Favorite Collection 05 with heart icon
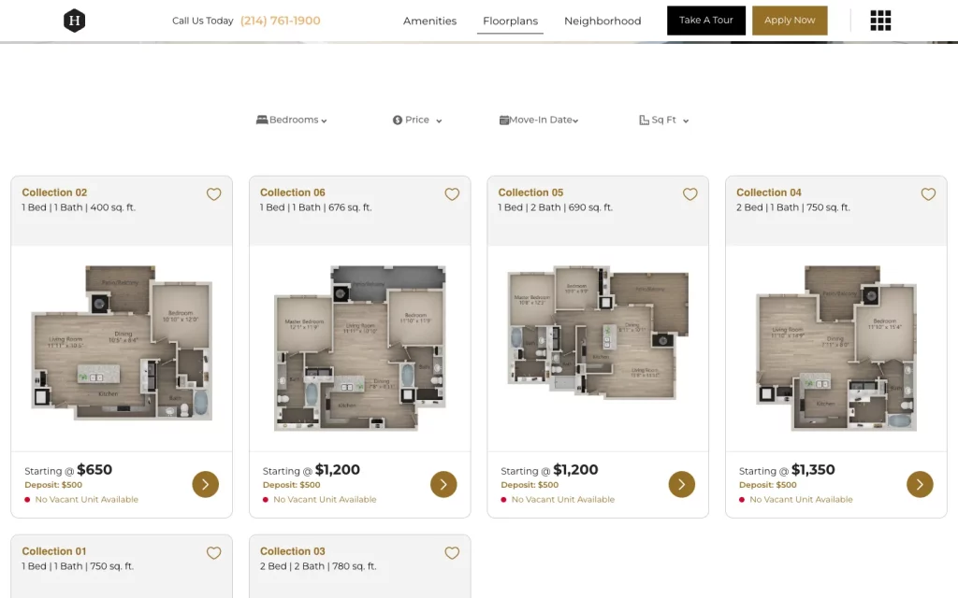The height and width of the screenshot is (598, 958). (x=689, y=194)
